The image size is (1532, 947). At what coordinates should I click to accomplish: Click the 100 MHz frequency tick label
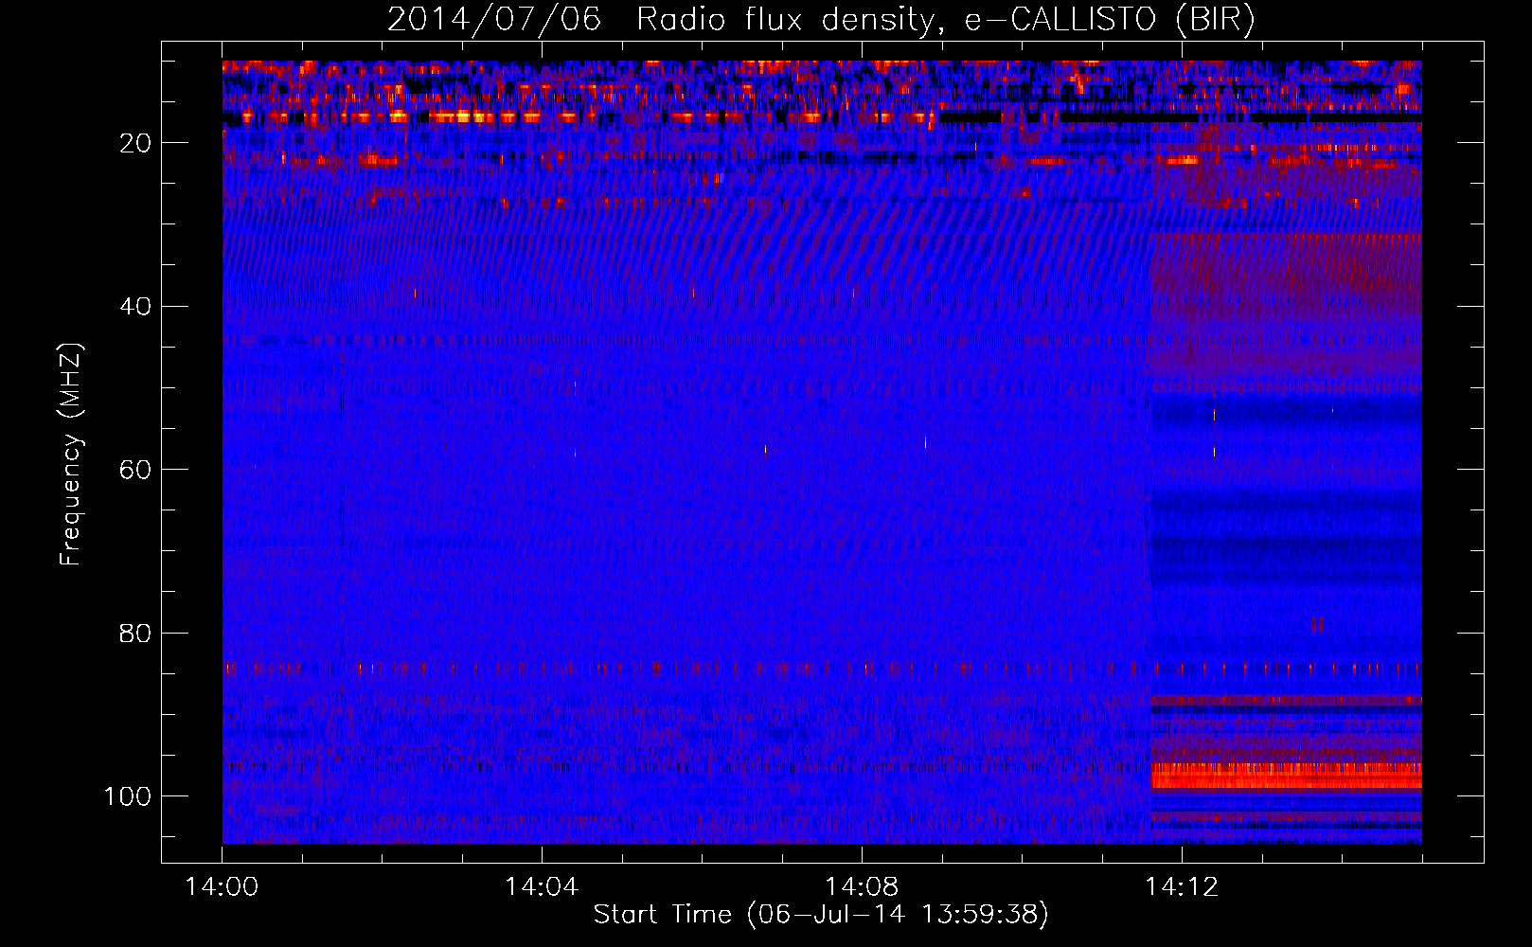128,796
